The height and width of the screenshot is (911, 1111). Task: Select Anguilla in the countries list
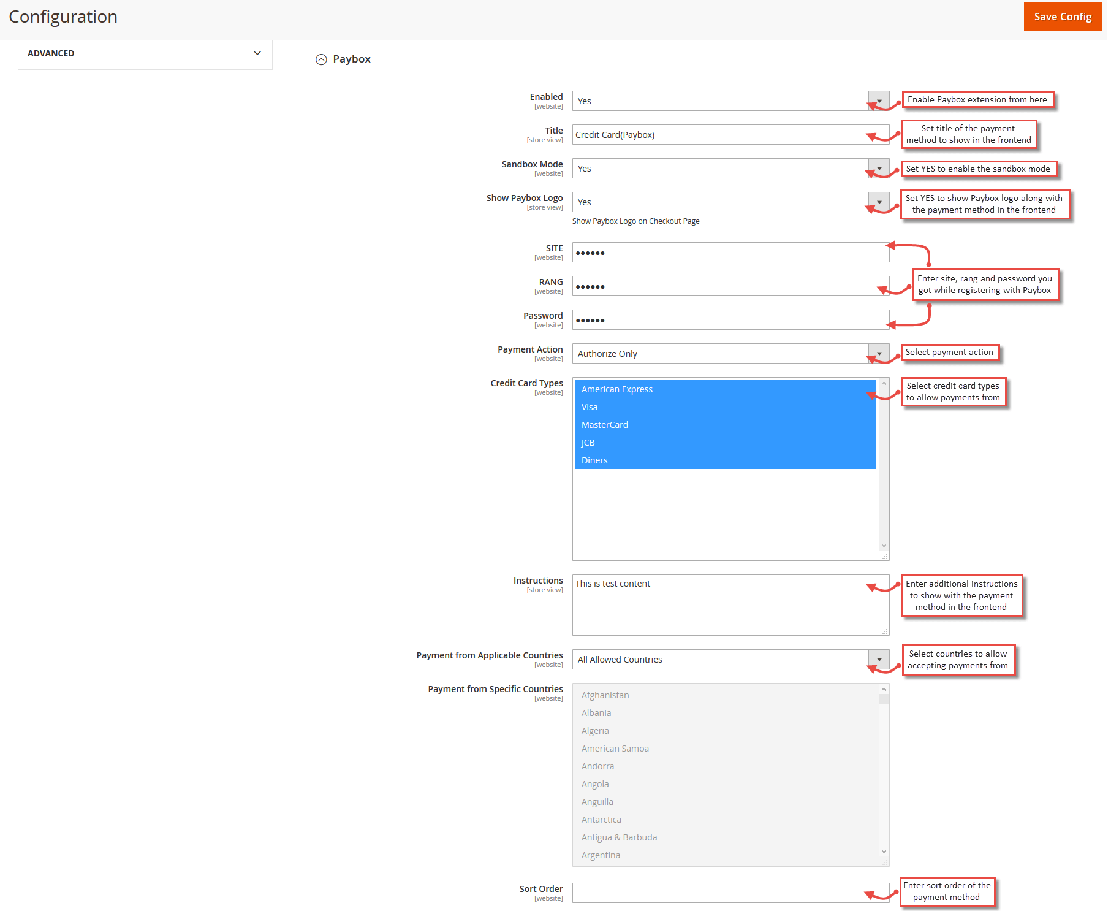(x=726, y=802)
